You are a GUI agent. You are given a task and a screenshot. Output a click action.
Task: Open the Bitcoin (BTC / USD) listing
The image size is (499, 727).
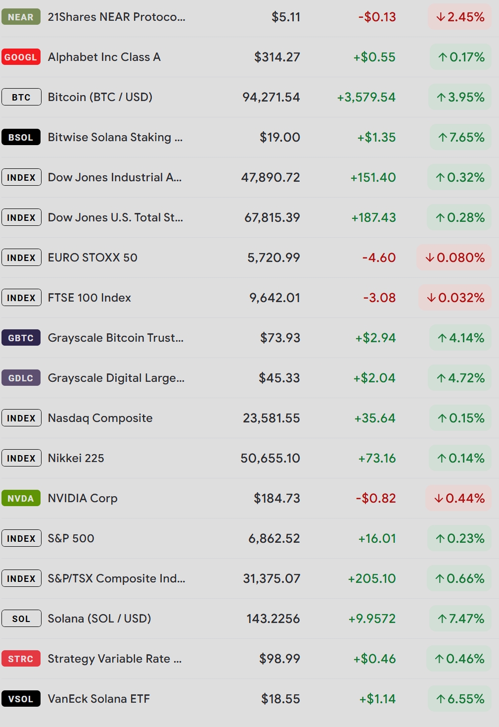point(100,98)
